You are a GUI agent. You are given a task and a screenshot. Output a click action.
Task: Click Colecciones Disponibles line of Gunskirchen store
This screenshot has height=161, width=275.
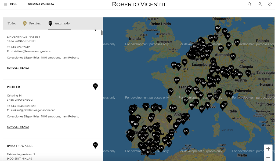(x=43, y=57)
